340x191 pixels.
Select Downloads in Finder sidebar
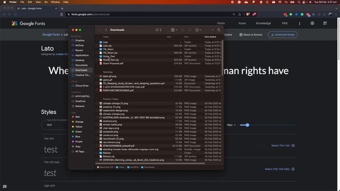(x=81, y=70)
